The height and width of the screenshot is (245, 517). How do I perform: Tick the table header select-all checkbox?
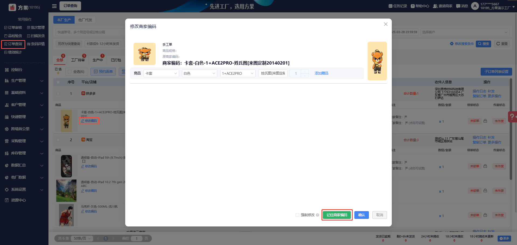[58, 82]
